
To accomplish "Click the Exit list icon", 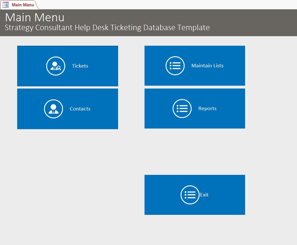I will (190, 195).
